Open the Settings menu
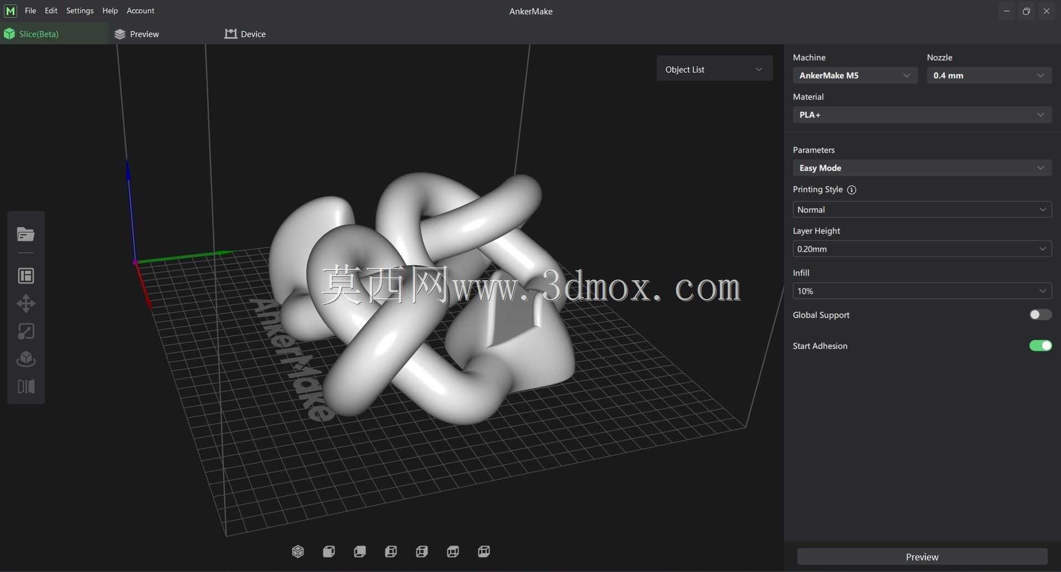1061x572 pixels. (x=80, y=11)
